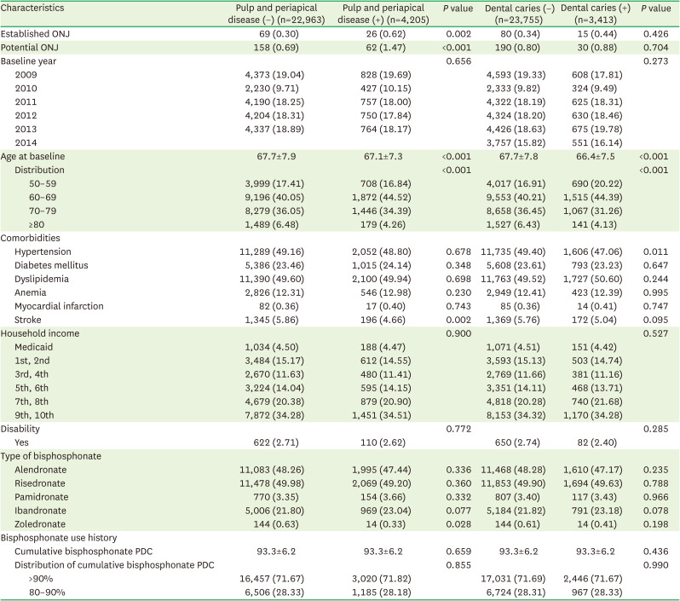Click the value '26 (0.62)' for Established ONJ

pyautogui.click(x=385, y=34)
